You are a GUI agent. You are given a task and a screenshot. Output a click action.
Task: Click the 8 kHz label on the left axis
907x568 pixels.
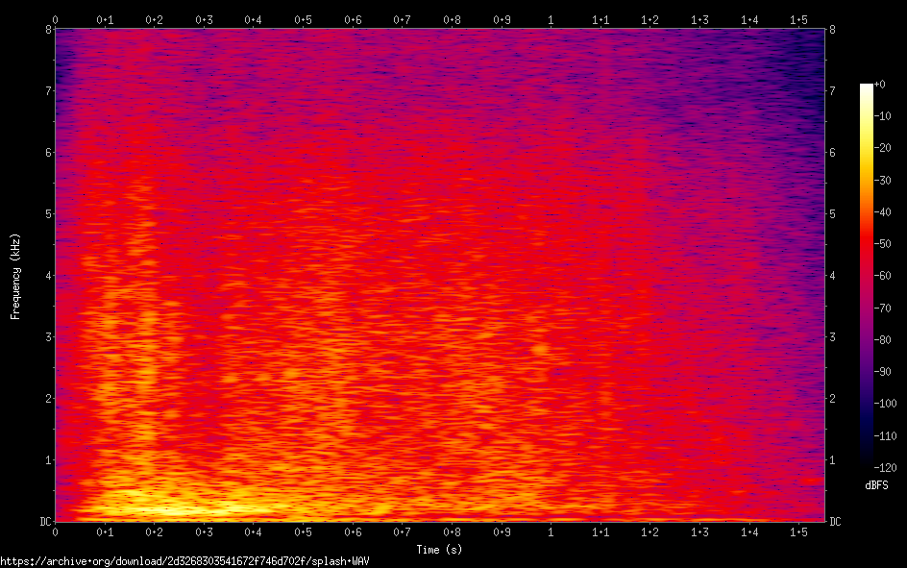(48, 30)
